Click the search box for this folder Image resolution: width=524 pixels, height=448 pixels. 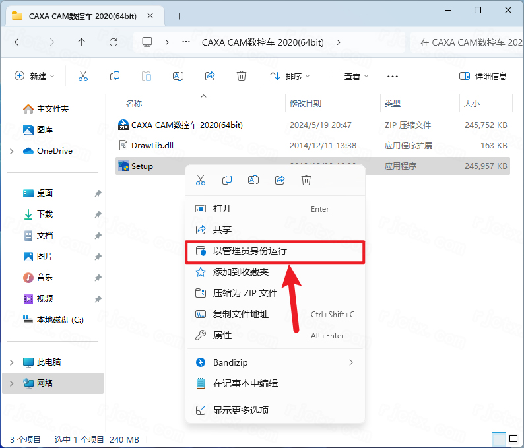465,42
